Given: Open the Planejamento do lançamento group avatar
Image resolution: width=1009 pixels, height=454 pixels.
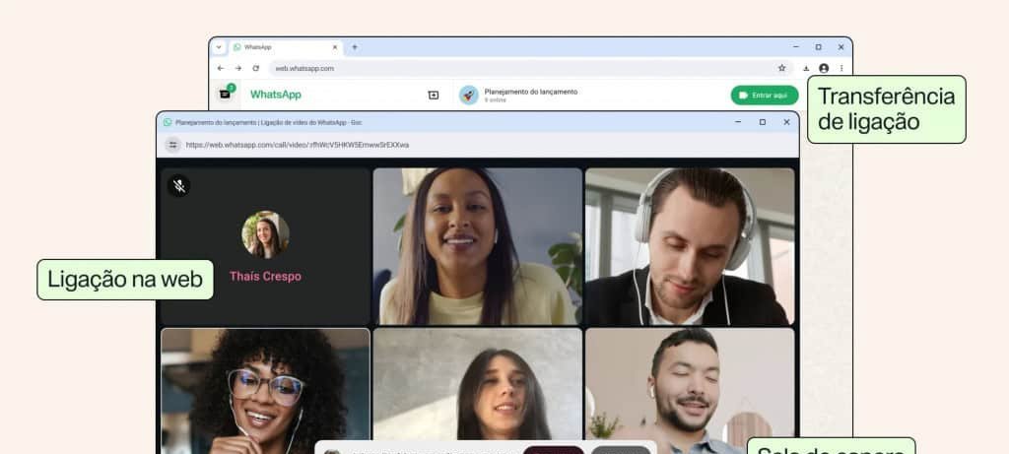Looking at the screenshot, I should [468, 96].
